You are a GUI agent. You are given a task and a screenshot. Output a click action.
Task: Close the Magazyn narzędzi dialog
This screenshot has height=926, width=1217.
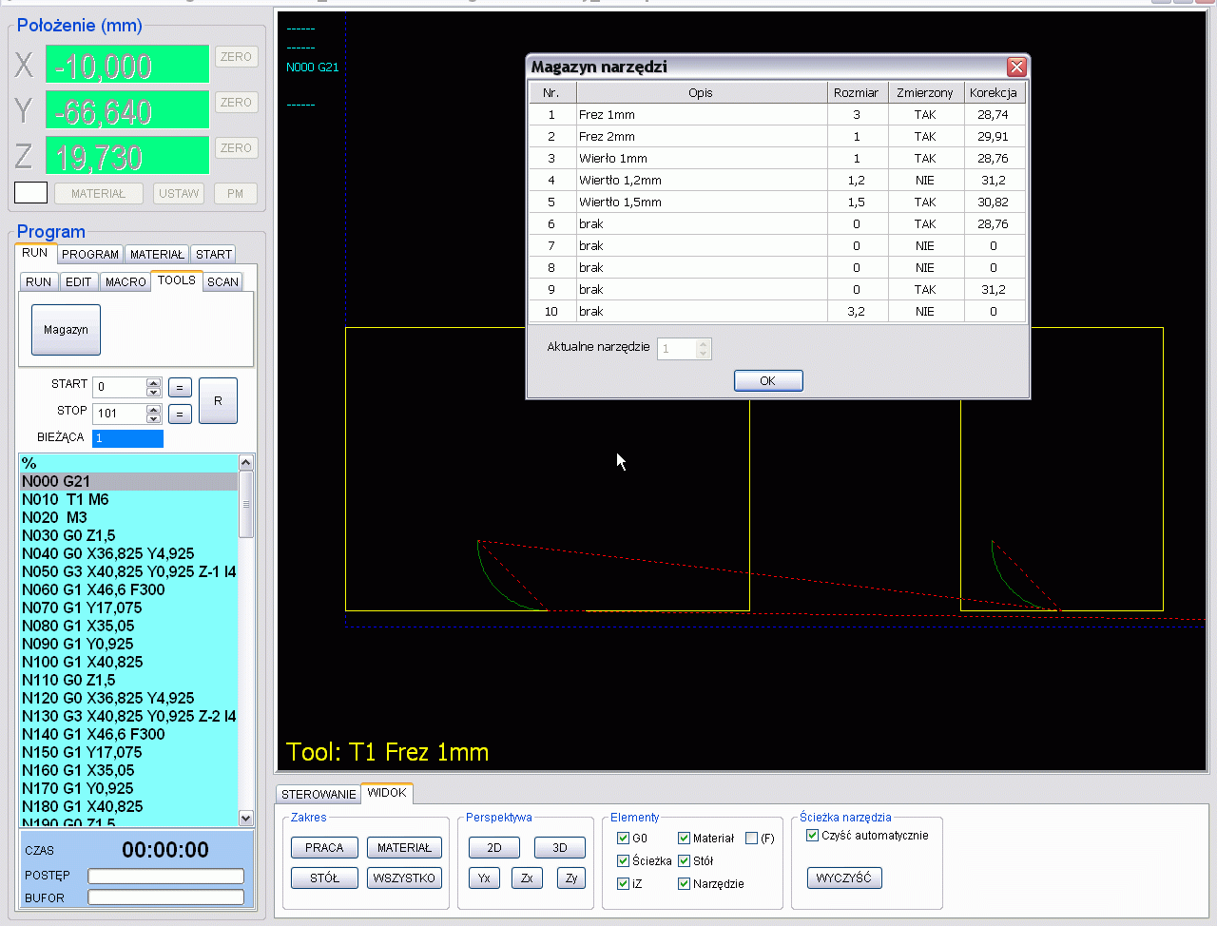[1016, 67]
